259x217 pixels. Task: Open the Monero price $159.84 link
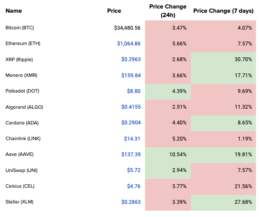[131, 75]
